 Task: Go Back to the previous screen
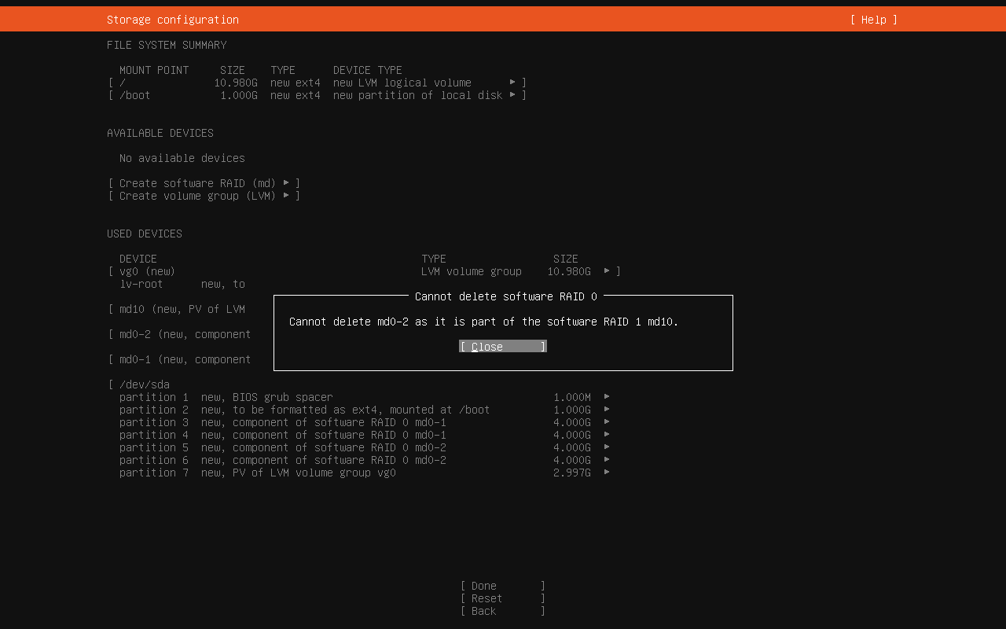[502, 611]
